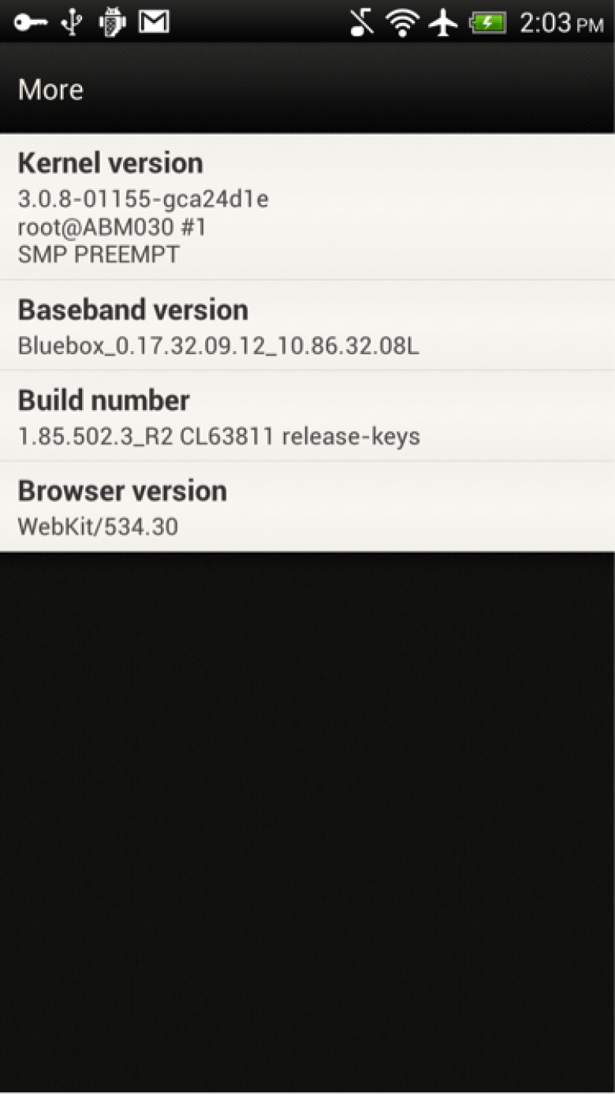Tap the muted sound status icon
This screenshot has width=615, height=1094.
pos(362,23)
